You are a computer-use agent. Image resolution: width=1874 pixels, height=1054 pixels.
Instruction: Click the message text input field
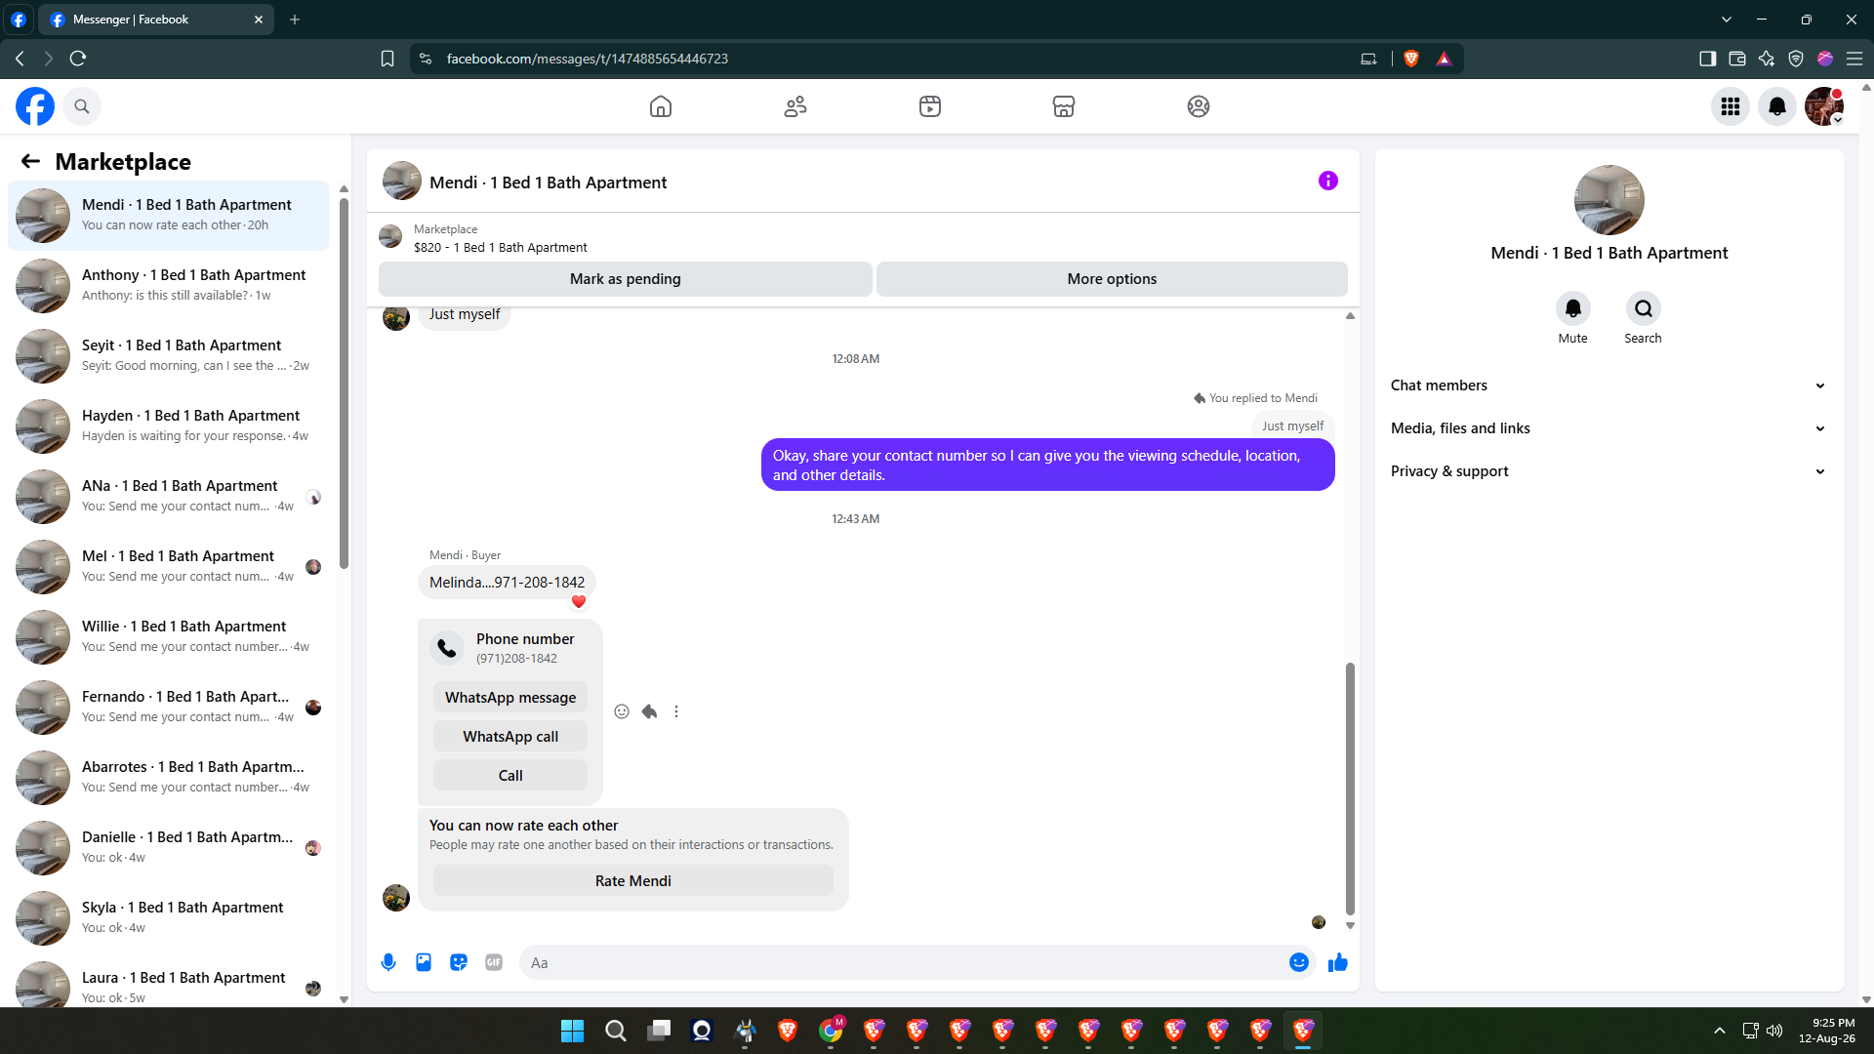pyautogui.click(x=905, y=962)
